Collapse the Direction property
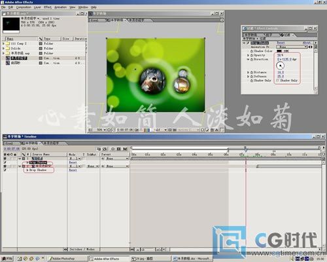327x262 pixels. [248, 60]
